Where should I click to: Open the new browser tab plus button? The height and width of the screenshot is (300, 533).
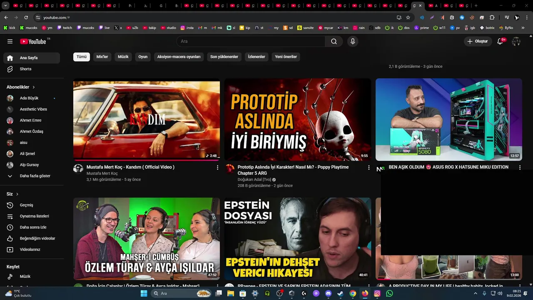(476, 6)
